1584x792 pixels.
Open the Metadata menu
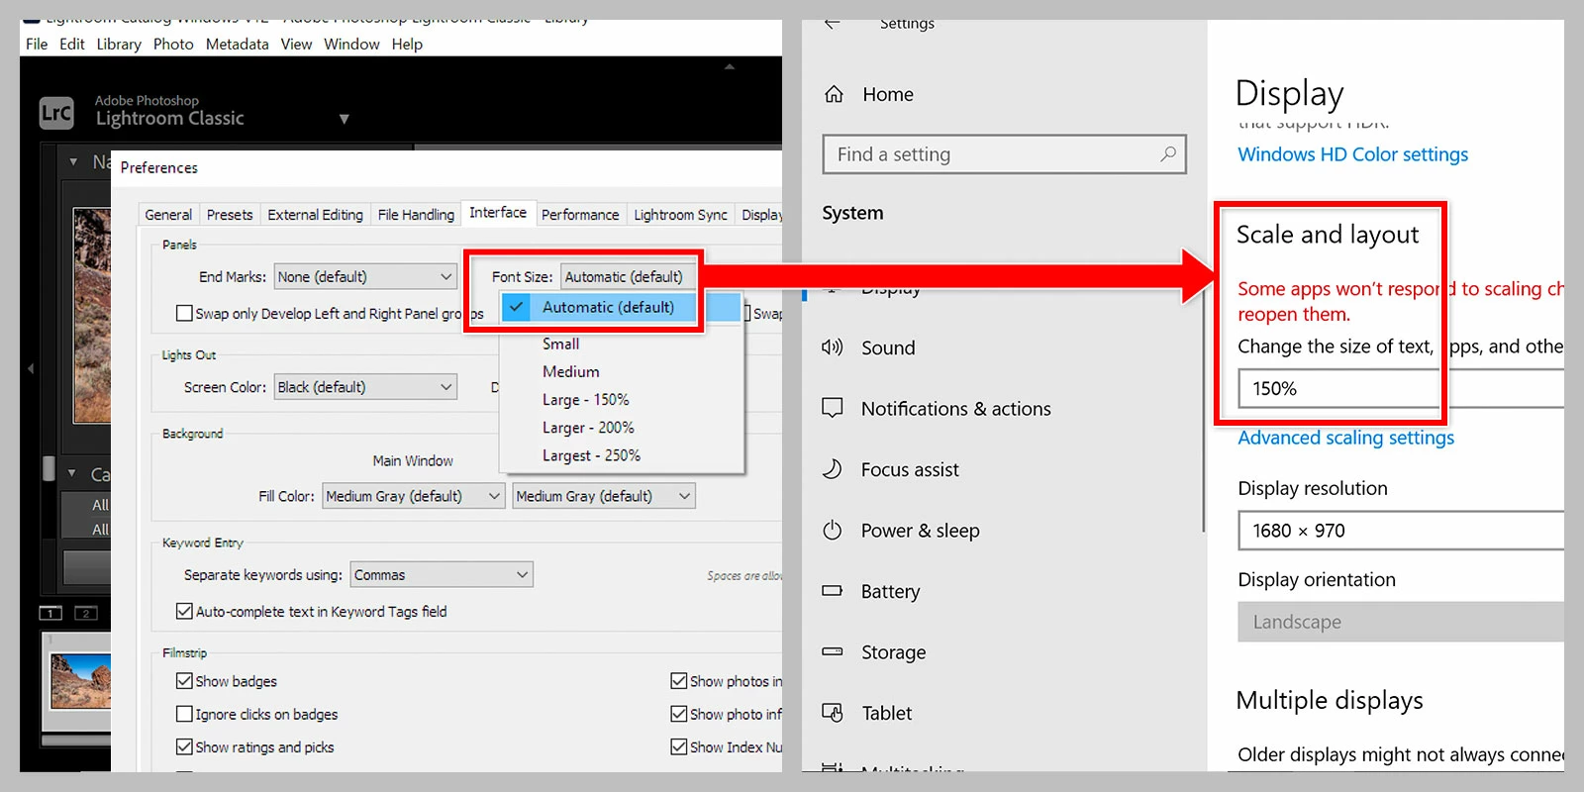click(x=237, y=44)
